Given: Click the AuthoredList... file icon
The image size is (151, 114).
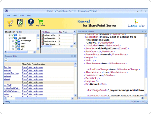Looking at the screenshot, I should point(43,38).
